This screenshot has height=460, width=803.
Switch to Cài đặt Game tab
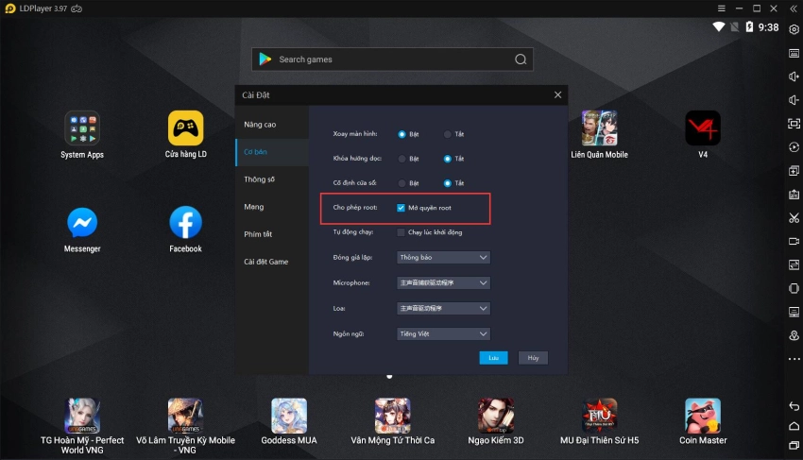272,262
